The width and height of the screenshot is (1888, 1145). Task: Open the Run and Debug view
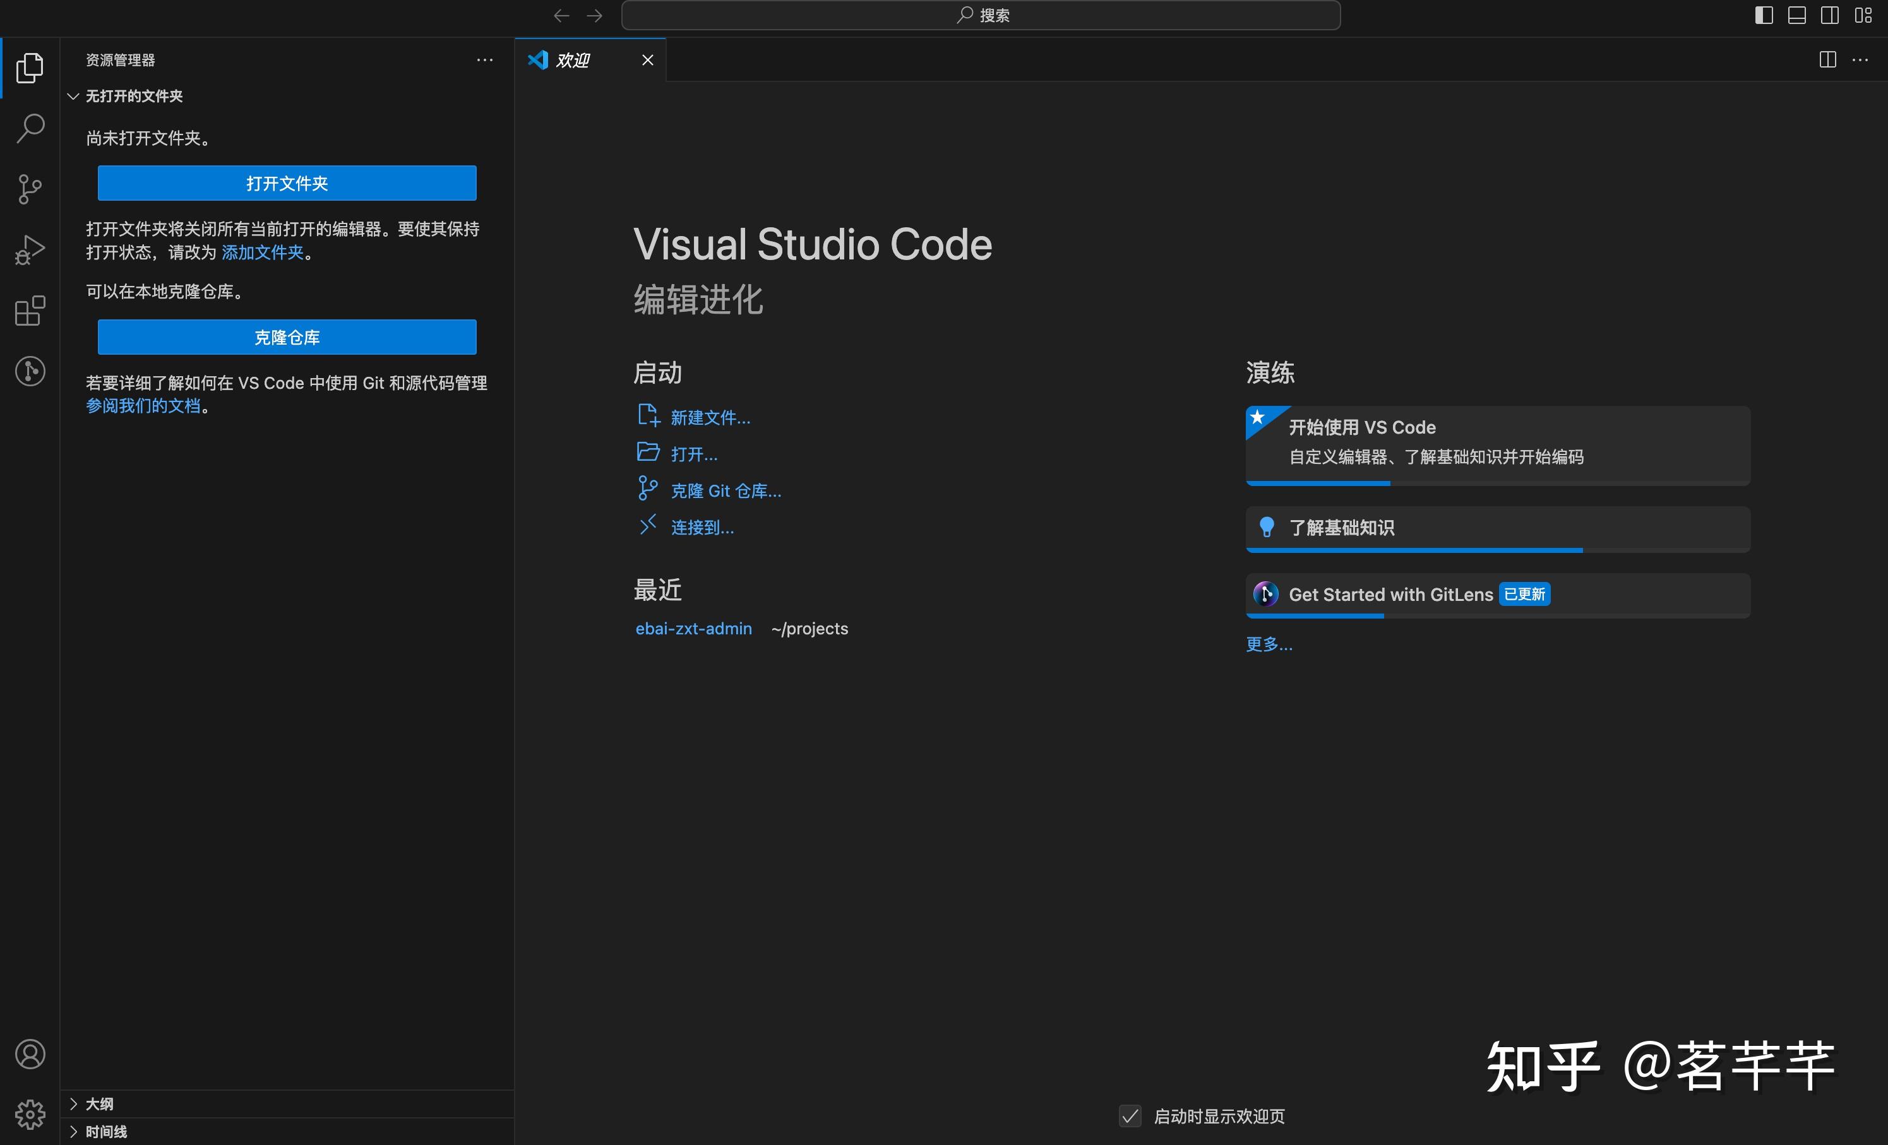tap(30, 250)
